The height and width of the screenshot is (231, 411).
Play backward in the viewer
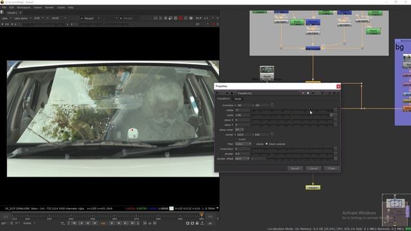94,223
